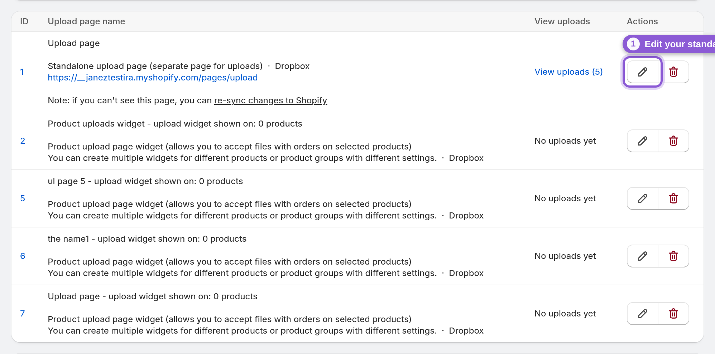This screenshot has width=715, height=354.
Task: Select 'Upload page - upload widget shown on: 0 products'
Action: [x=152, y=296]
